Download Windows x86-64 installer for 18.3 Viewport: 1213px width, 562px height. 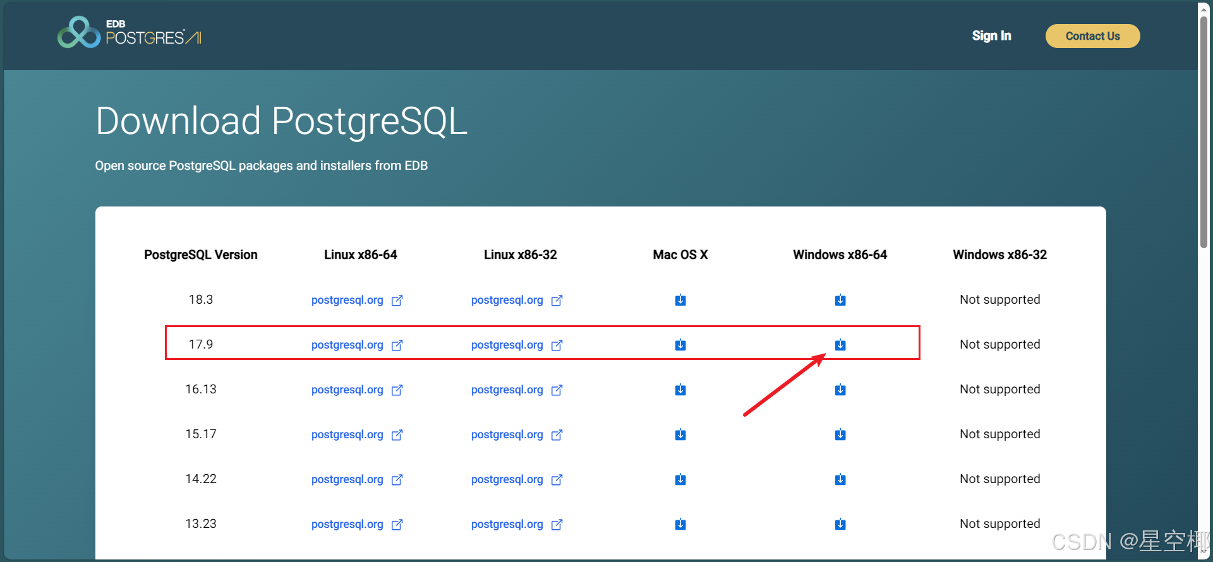[840, 300]
